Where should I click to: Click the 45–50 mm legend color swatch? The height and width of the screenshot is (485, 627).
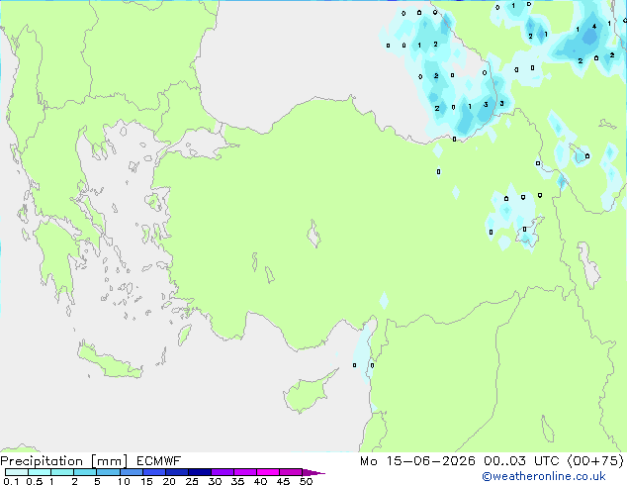[x=291, y=472]
